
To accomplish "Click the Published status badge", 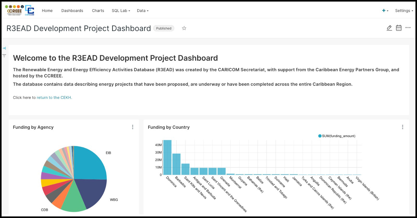I will coord(164,28).
